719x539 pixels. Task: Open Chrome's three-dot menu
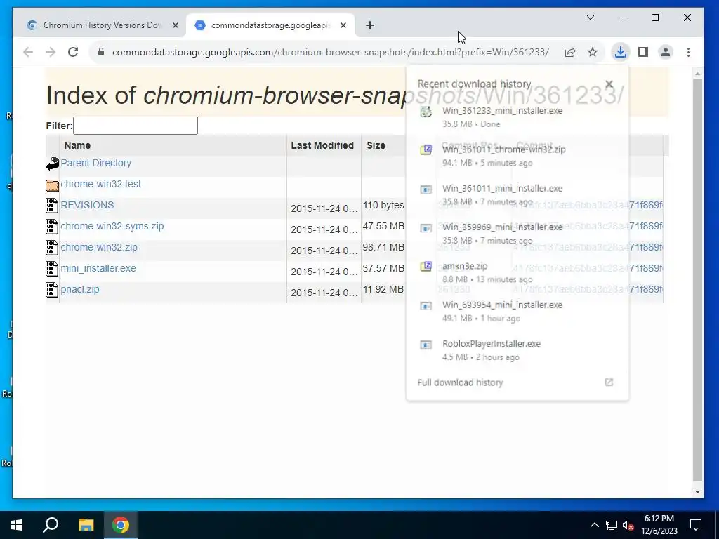coord(688,52)
